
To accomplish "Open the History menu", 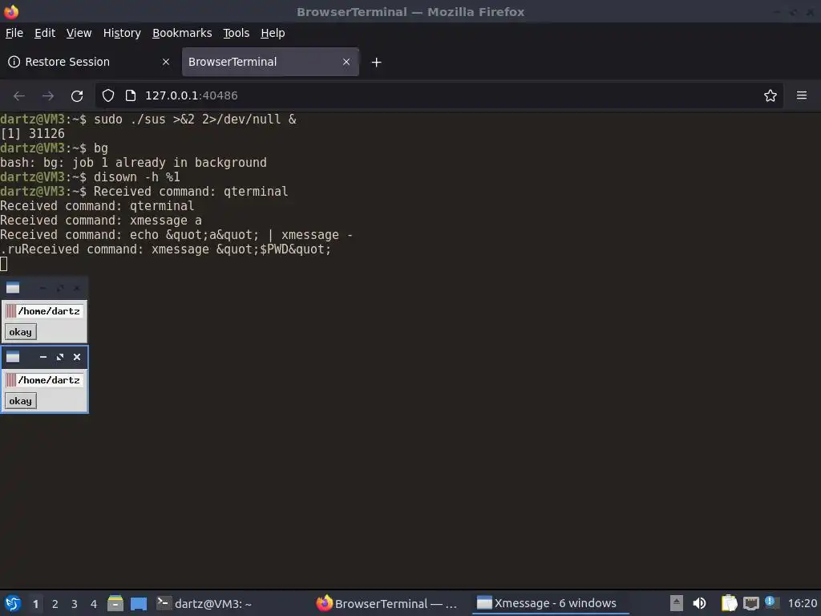I will tap(122, 33).
